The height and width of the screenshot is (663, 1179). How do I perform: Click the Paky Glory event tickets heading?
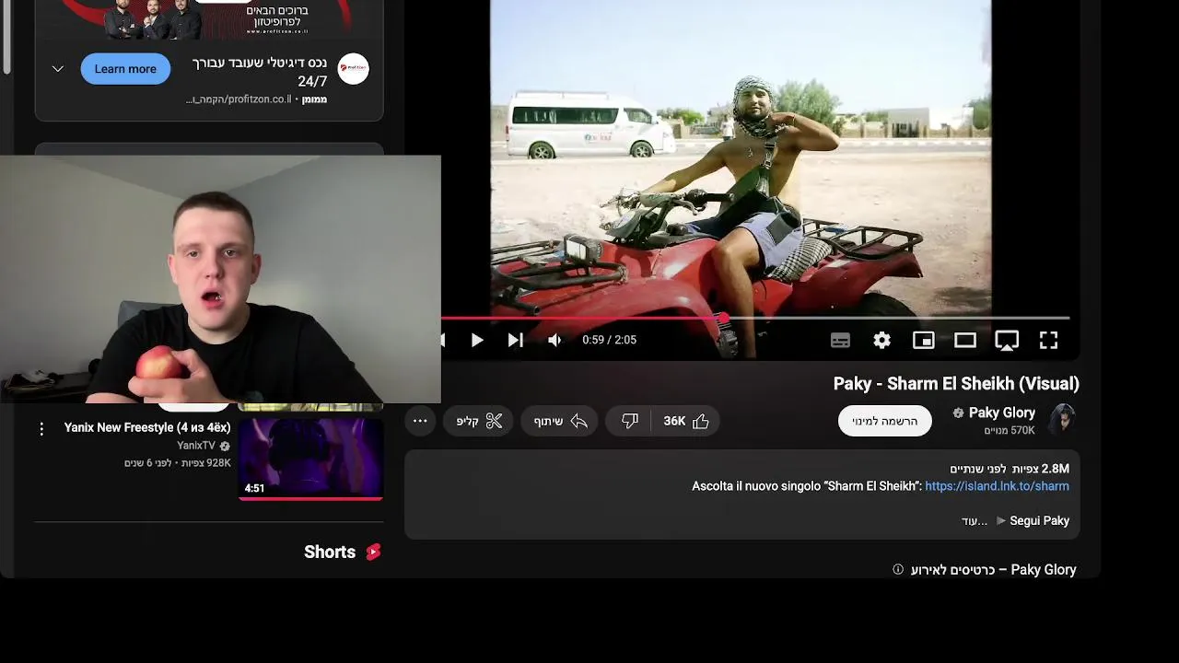[x=993, y=570]
